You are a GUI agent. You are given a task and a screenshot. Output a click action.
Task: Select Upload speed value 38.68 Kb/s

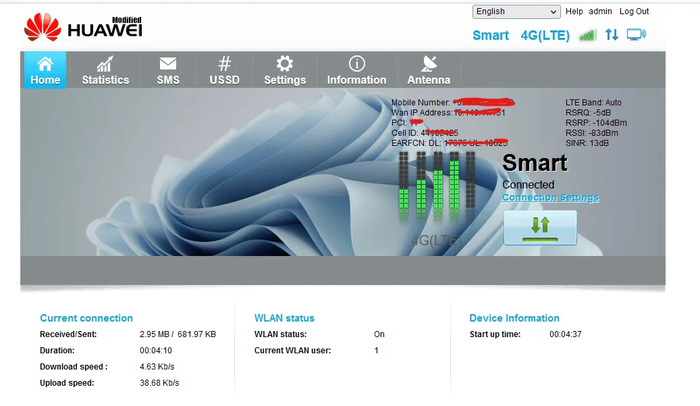(159, 383)
